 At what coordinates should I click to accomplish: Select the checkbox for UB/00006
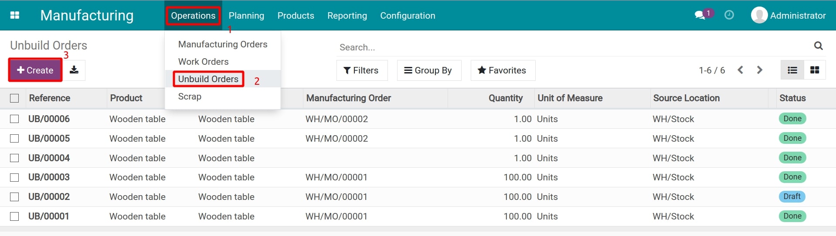14,119
